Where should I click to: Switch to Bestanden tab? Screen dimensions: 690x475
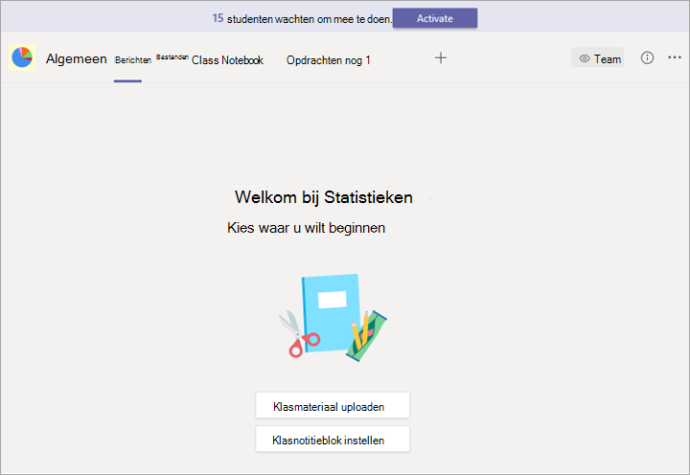tap(172, 57)
